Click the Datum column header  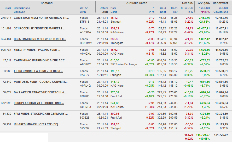click(x=104, y=8)
